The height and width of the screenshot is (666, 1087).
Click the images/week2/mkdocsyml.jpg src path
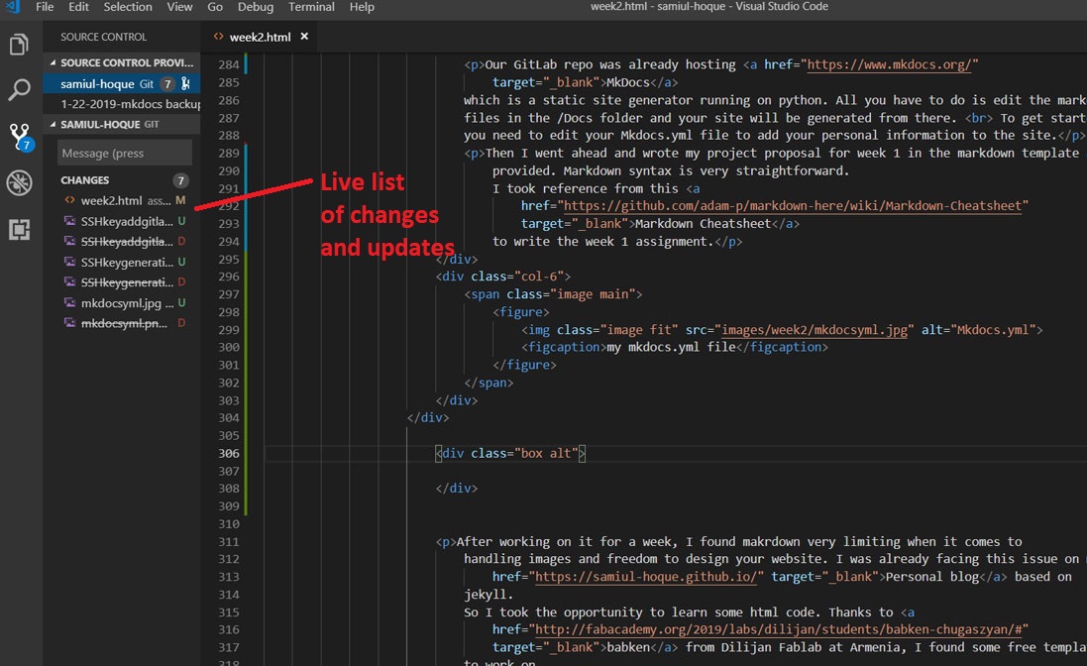click(x=814, y=330)
